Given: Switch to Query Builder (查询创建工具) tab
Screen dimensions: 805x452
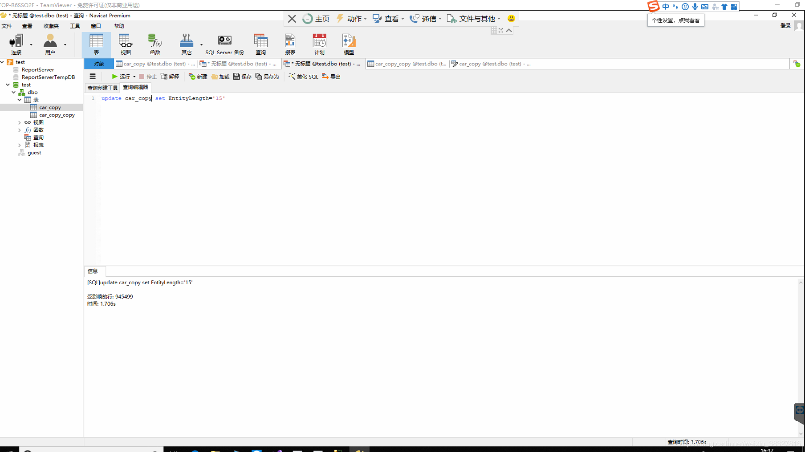Looking at the screenshot, I should click(x=102, y=88).
